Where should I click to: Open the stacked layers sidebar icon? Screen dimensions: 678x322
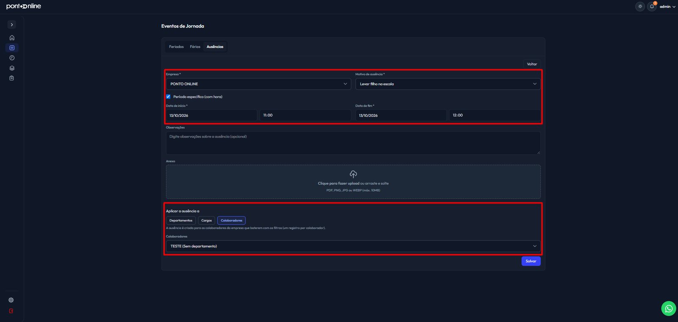click(x=12, y=68)
